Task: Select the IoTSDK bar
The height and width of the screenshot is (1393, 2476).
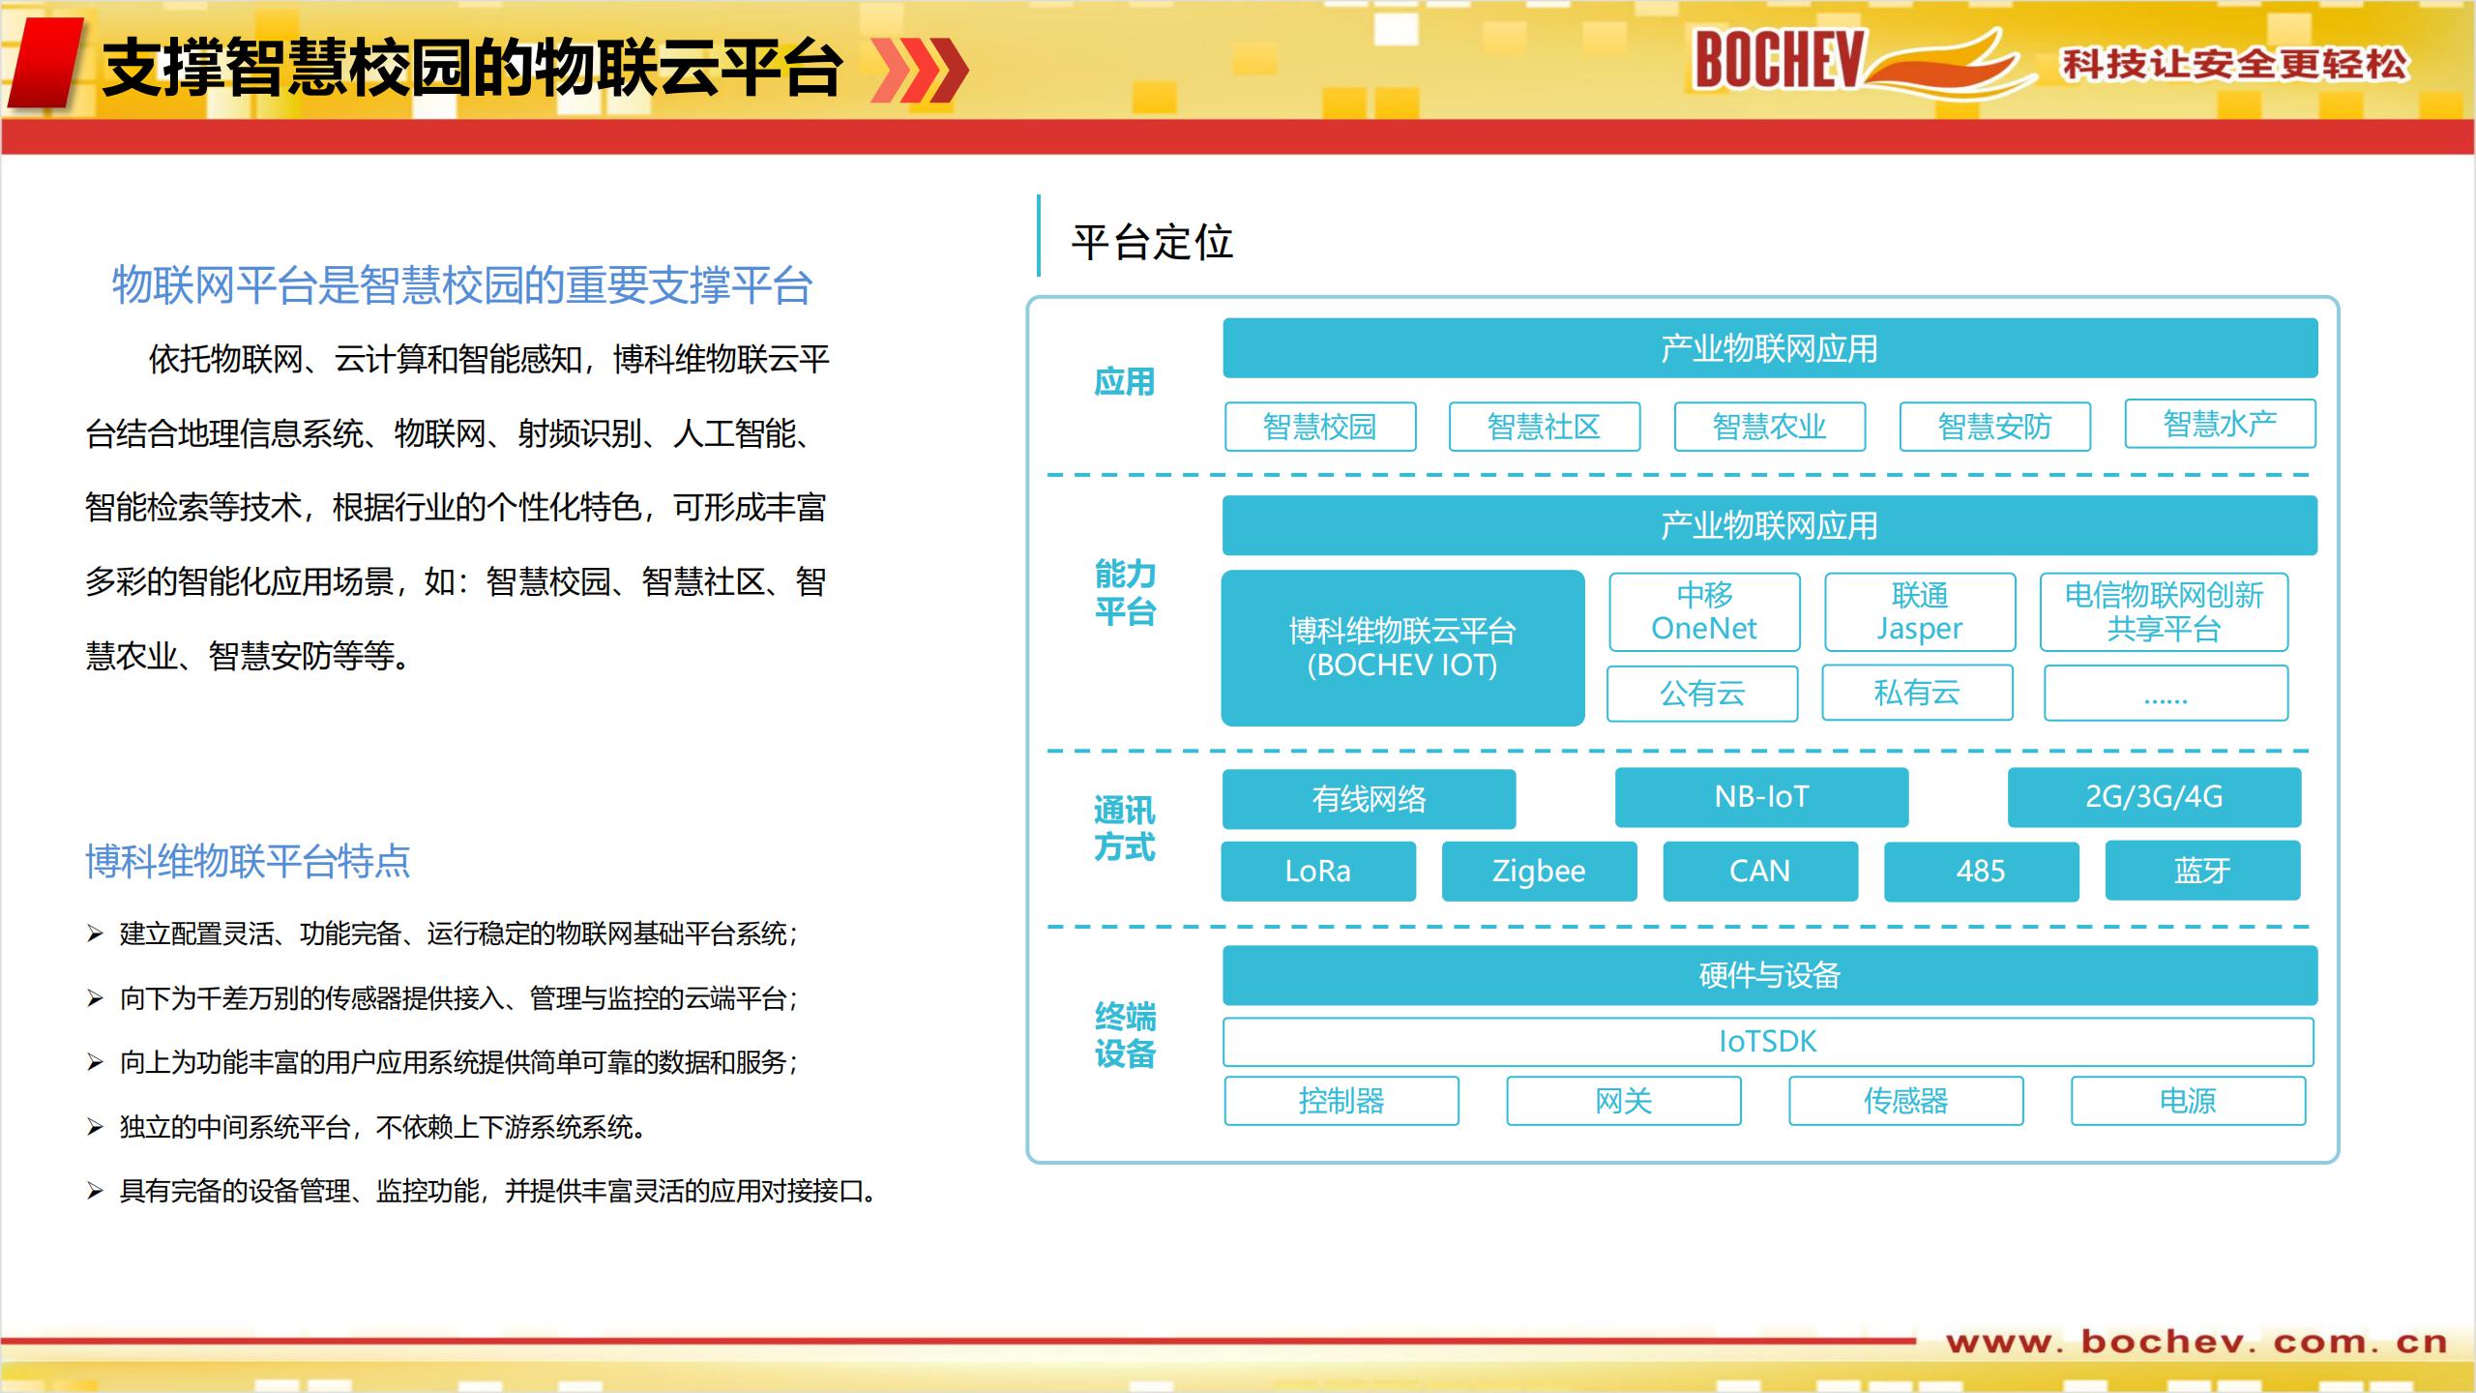Action: (x=1769, y=1042)
